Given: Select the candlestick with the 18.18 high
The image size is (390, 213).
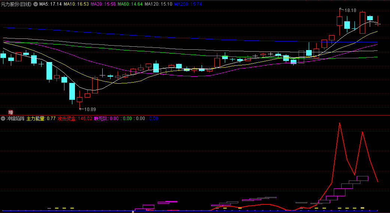Looking at the screenshot, I should click(x=339, y=22).
